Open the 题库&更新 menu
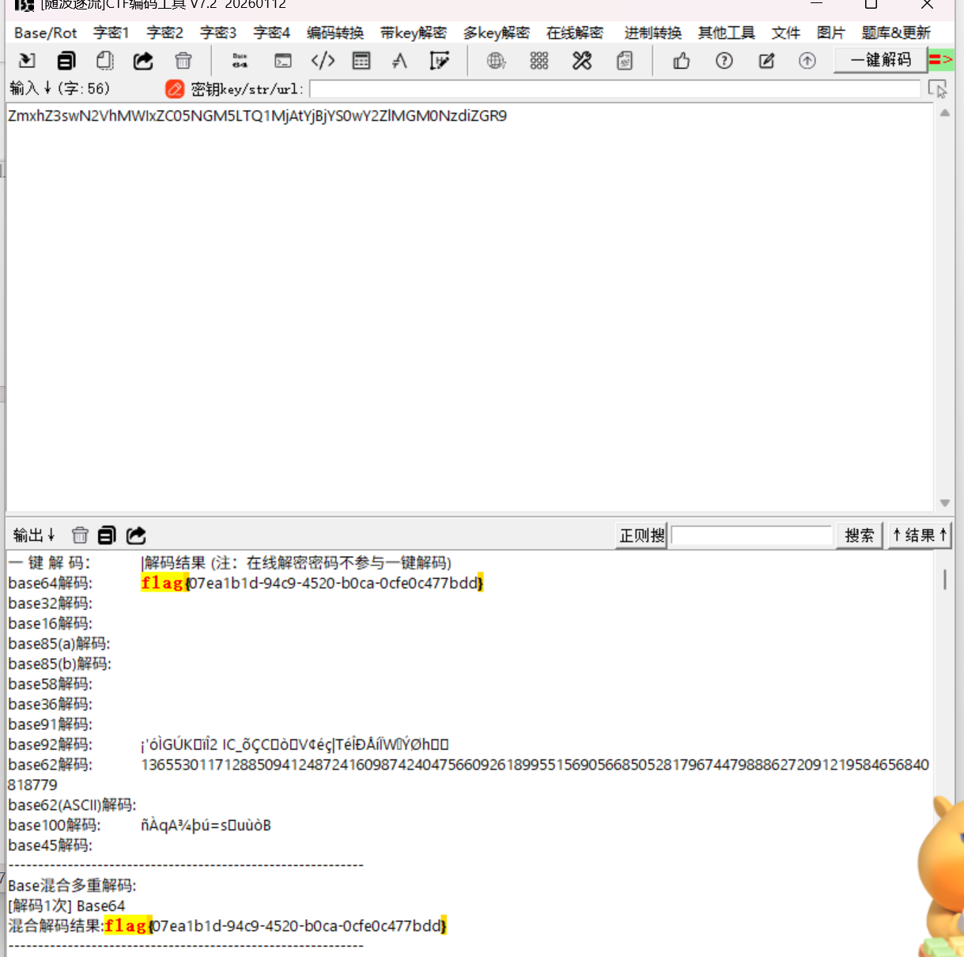 [x=896, y=33]
